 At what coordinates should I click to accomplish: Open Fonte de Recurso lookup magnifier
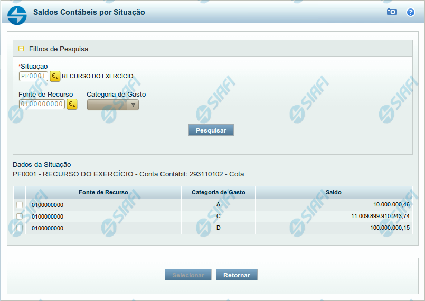[x=72, y=105]
